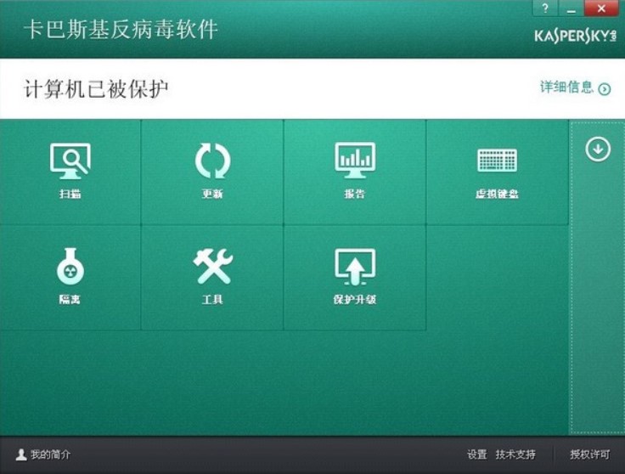Click the Upgrade Protection (保护升级) icon

pyautogui.click(x=355, y=267)
